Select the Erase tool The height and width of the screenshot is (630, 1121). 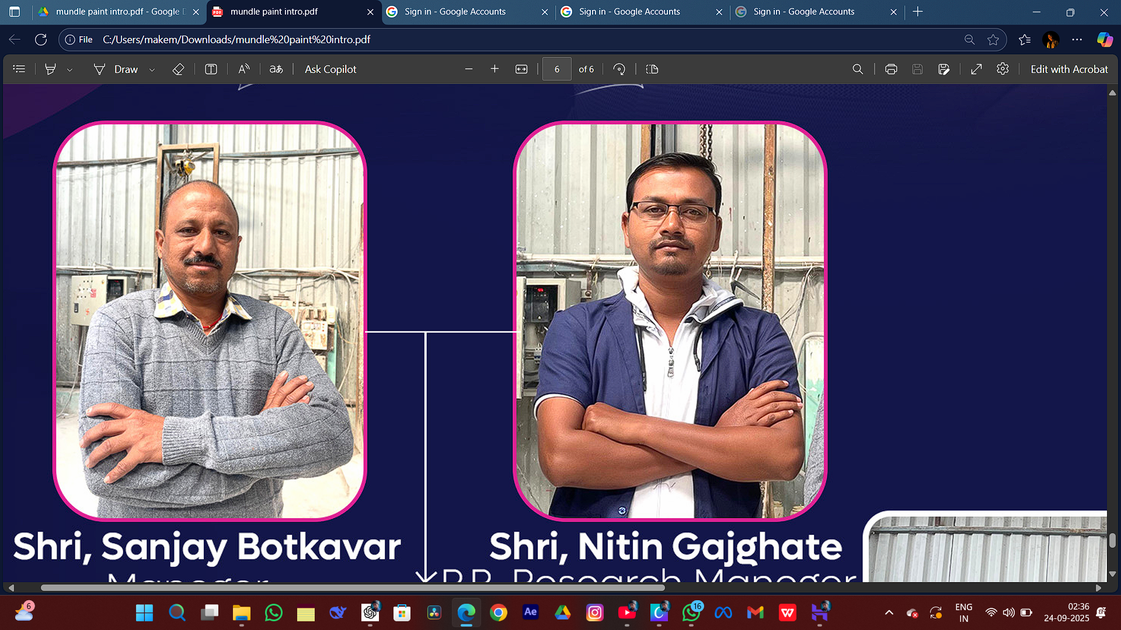pos(178,69)
